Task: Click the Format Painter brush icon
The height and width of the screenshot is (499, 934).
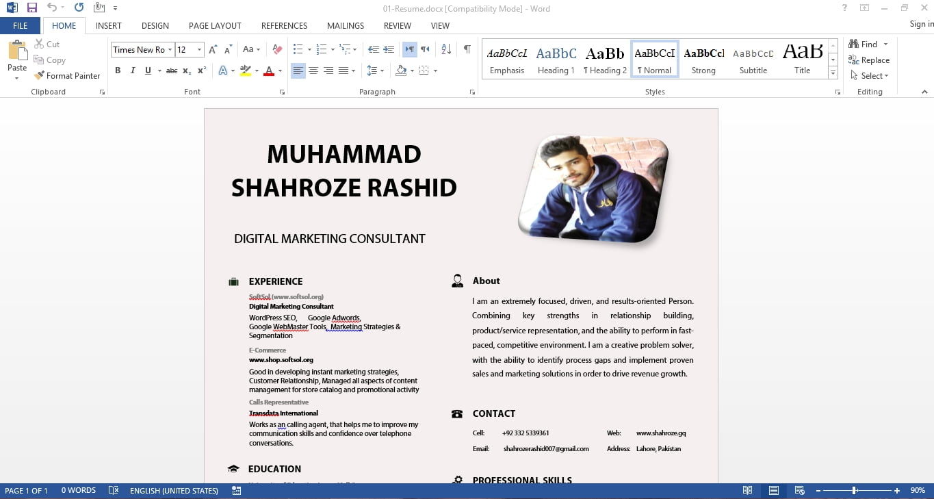Action: click(39, 76)
